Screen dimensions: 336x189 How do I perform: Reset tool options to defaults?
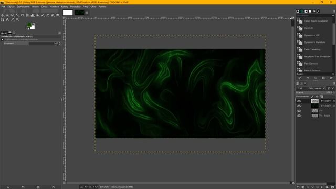53,187
